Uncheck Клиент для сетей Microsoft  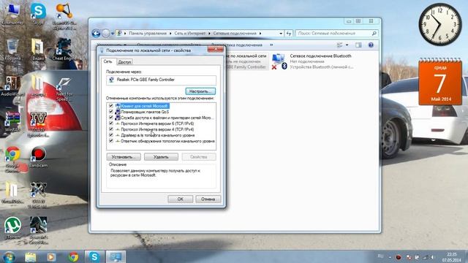click(111, 106)
